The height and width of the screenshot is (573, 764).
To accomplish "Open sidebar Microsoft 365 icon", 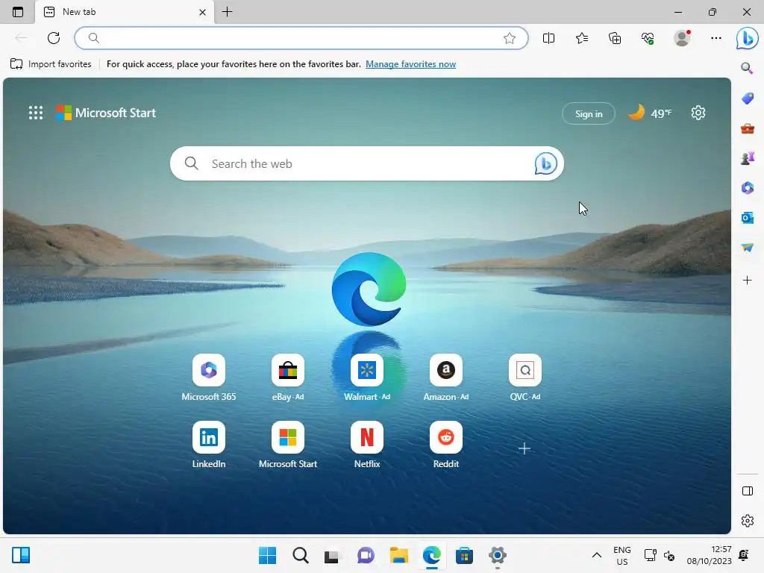I will [x=747, y=187].
